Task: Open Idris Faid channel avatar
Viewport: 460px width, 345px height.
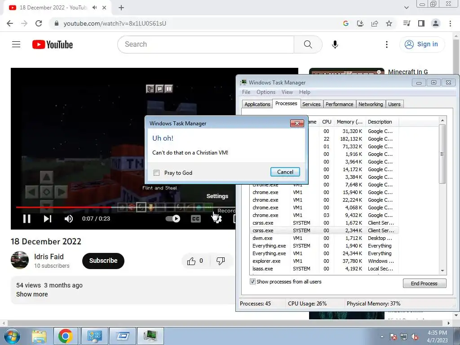Action: point(20,260)
